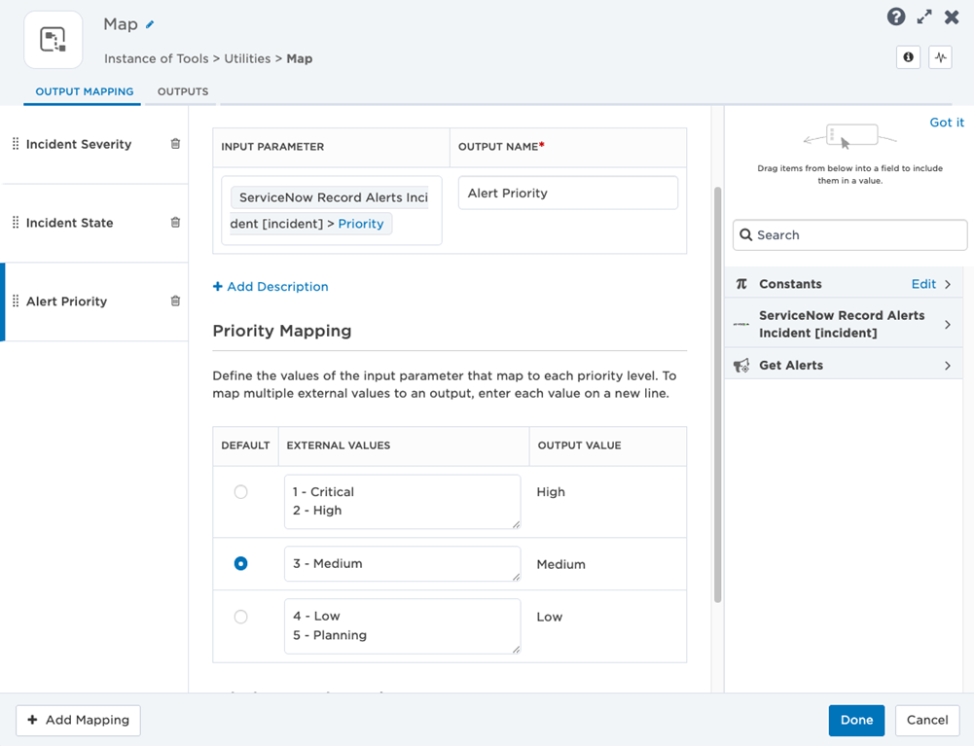Screen dimensions: 974x746
Task: Delete the Incident Severity mapping
Action: click(x=175, y=144)
